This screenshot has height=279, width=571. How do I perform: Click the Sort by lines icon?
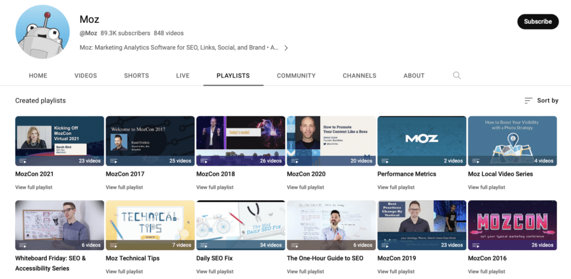[529, 100]
